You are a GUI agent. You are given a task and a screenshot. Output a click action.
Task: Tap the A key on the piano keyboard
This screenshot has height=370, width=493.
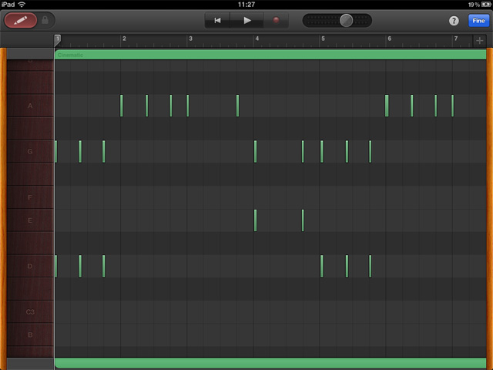(x=30, y=106)
